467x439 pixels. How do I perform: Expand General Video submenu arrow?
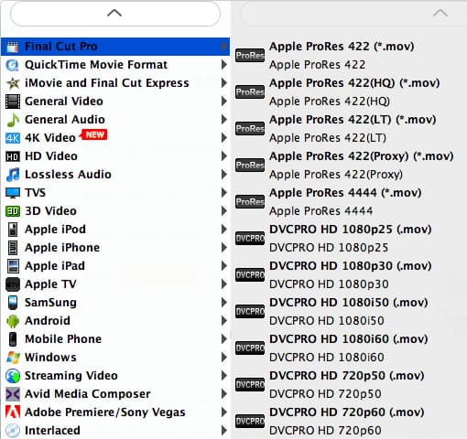[224, 102]
